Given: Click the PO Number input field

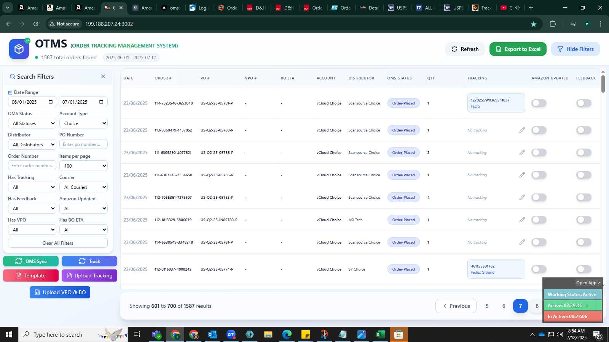Looking at the screenshot, I should pos(83,144).
